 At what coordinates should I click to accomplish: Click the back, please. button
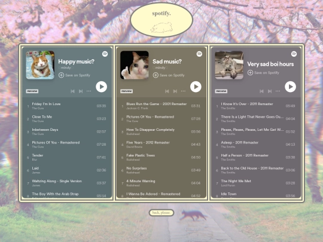pos(161,213)
